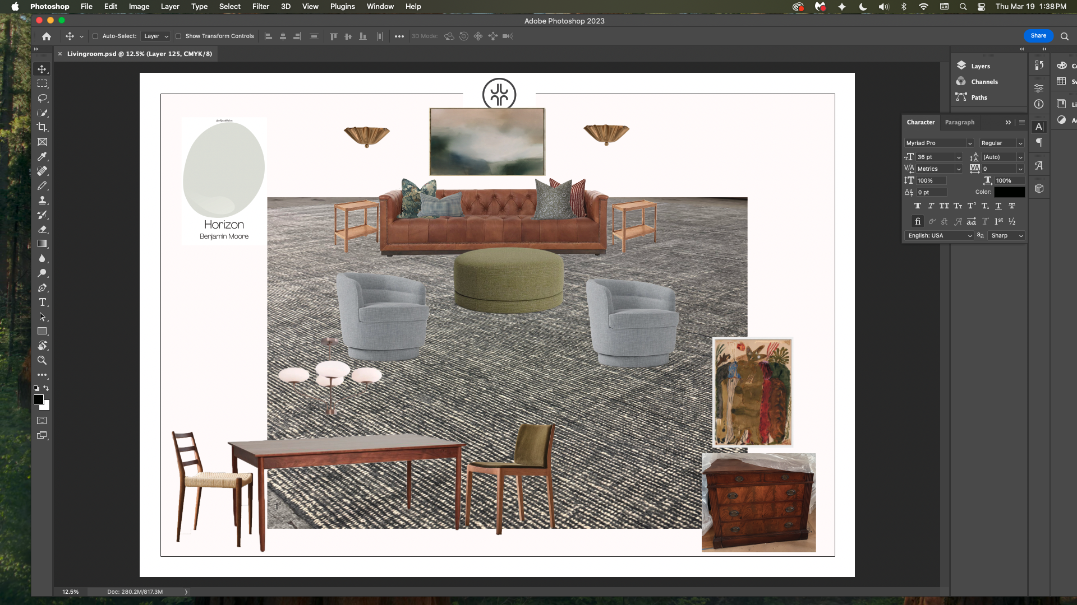This screenshot has width=1077, height=605.
Task: Open the Channels panel
Action: tap(984, 82)
